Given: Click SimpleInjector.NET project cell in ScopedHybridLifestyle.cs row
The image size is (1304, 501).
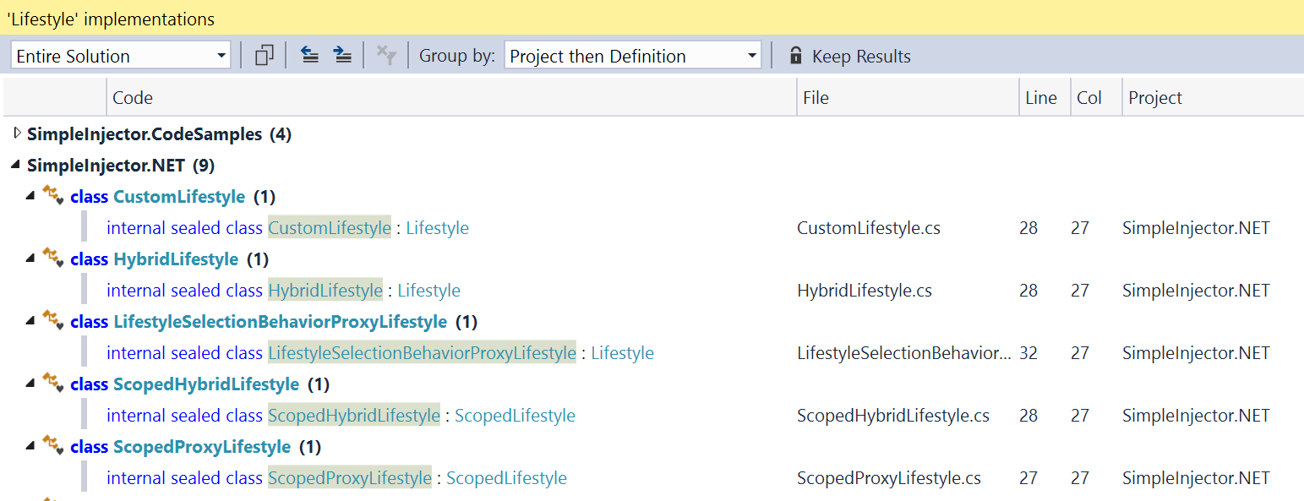Looking at the screenshot, I should [1196, 416].
